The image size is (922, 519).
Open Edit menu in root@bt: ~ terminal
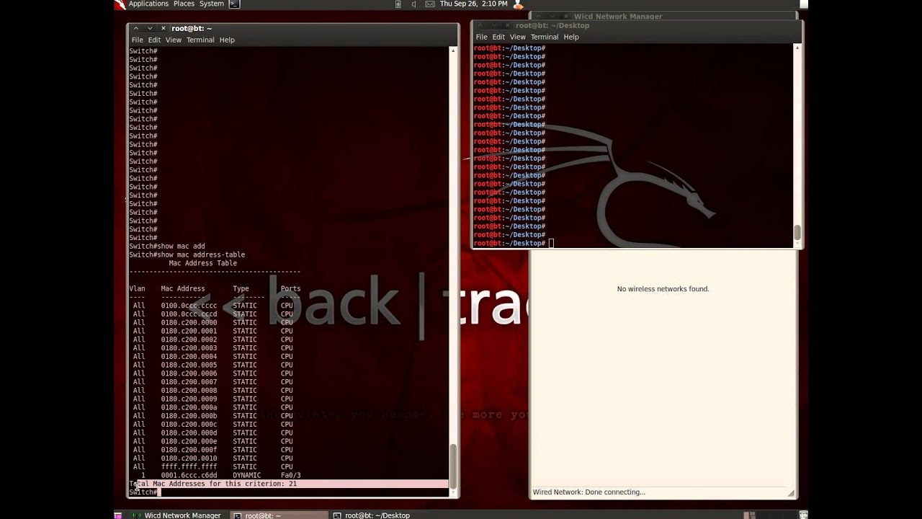coord(154,40)
